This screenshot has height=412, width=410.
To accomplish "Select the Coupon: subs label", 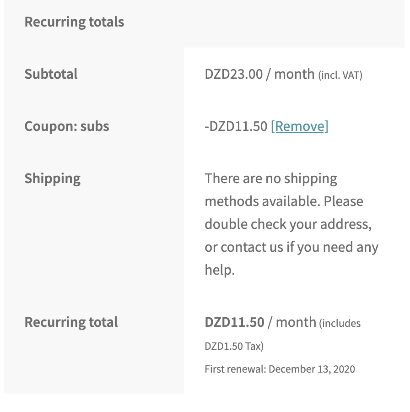I will click(x=66, y=126).
